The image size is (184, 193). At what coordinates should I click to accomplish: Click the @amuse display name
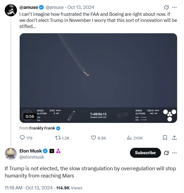tap(28, 7)
